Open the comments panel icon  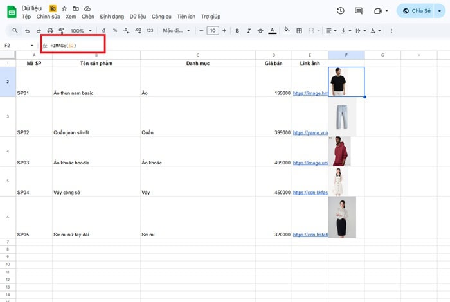pos(359,11)
